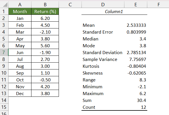169x115 pixels.
Task: Click the Mean value 2.533333
Action: 136,25
